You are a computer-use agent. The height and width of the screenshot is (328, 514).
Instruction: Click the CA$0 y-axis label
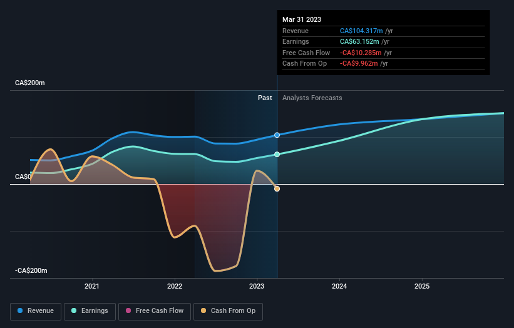click(23, 177)
